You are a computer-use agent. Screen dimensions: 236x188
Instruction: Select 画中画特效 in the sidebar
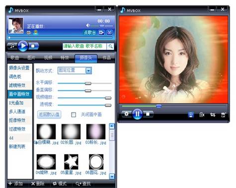(x=19, y=94)
